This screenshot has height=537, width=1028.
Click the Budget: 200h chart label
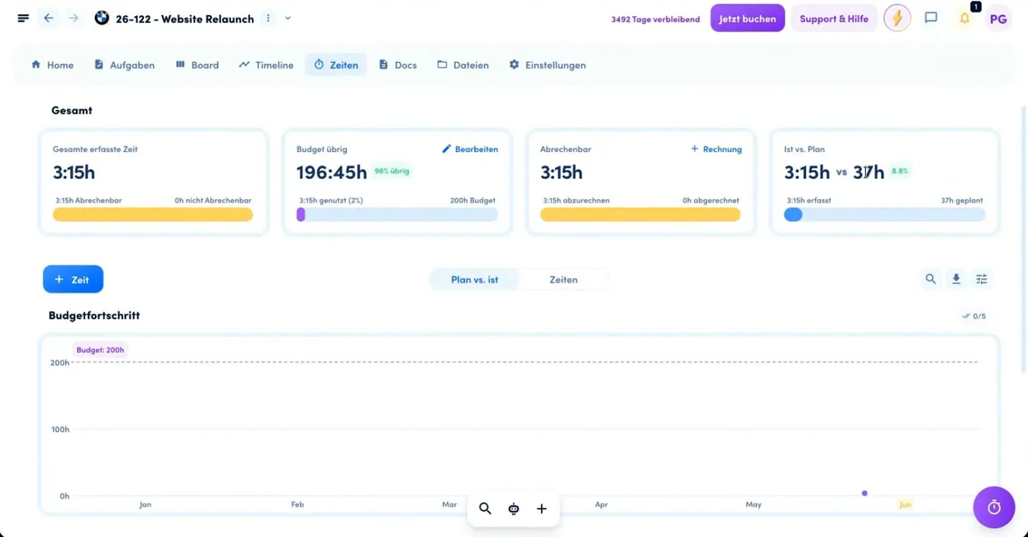(x=100, y=350)
